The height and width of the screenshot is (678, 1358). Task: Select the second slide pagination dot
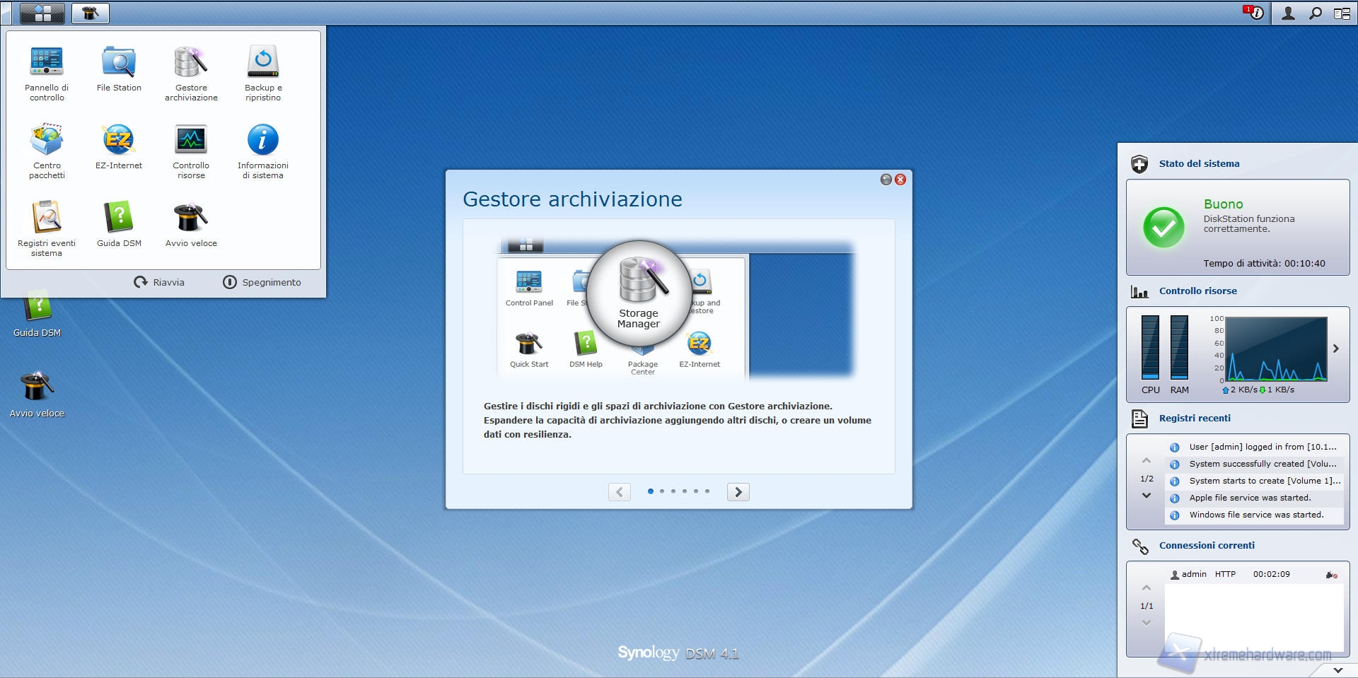coord(662,491)
